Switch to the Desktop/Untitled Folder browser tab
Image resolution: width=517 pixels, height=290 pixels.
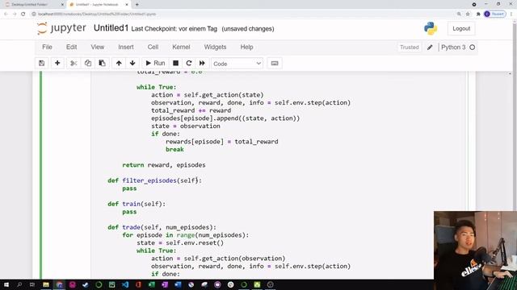(x=33, y=5)
